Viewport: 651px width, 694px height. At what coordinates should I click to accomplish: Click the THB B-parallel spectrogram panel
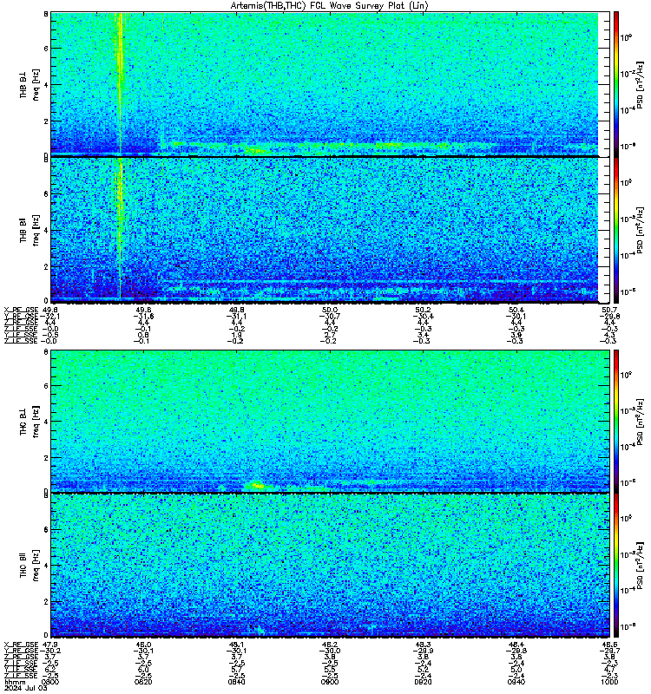point(330,230)
